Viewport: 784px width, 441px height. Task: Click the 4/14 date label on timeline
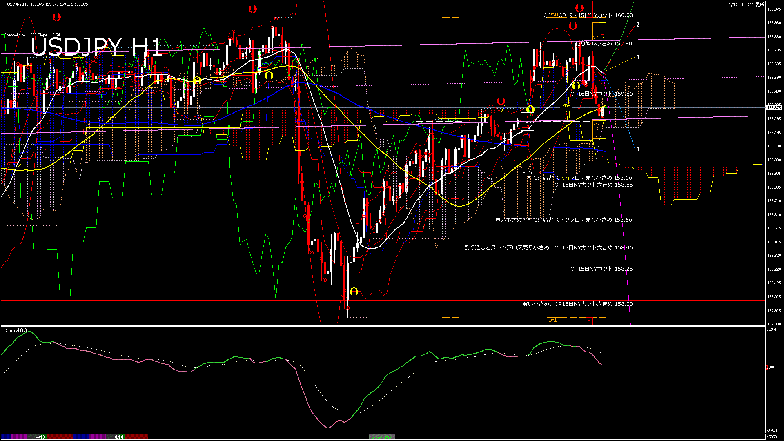(119, 437)
